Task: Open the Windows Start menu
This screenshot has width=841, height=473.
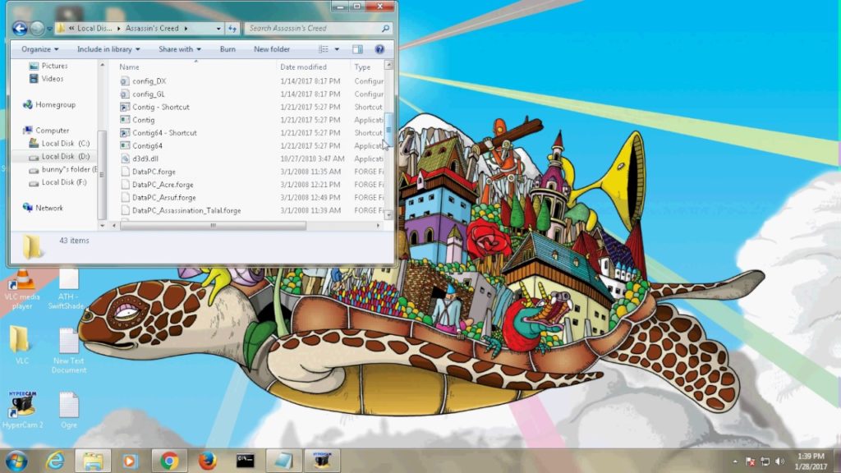Action: 16,461
